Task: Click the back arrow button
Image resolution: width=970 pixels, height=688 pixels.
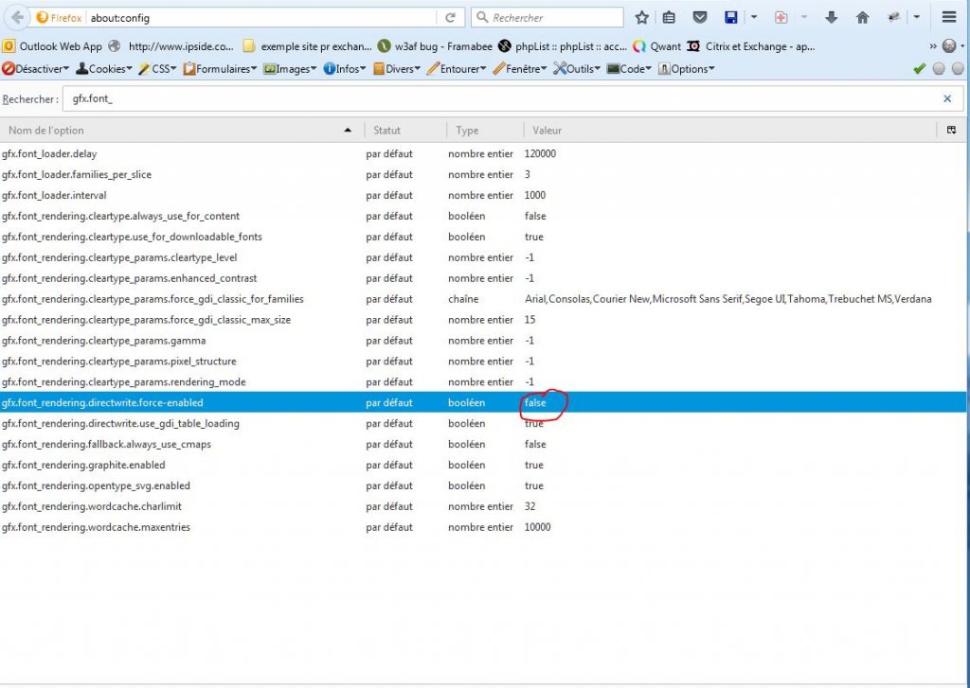Action: click(x=17, y=17)
